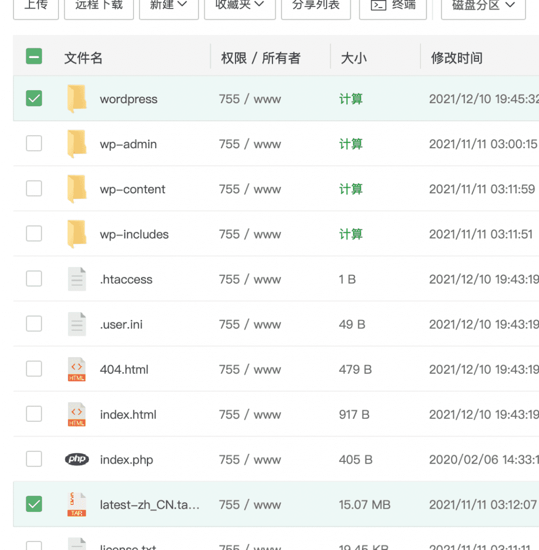This screenshot has width=539, height=550.
Task: Click the index.php PHP icon
Action: point(77,459)
